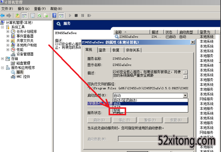221x152 pixels.
Task: Select 磁盘管理 in the tree
Action: pyautogui.click(x=23, y=63)
